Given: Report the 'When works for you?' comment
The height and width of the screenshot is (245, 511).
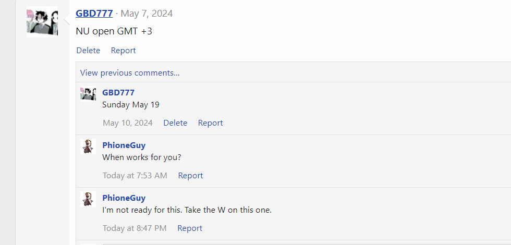Looking at the screenshot, I should click(x=190, y=176).
